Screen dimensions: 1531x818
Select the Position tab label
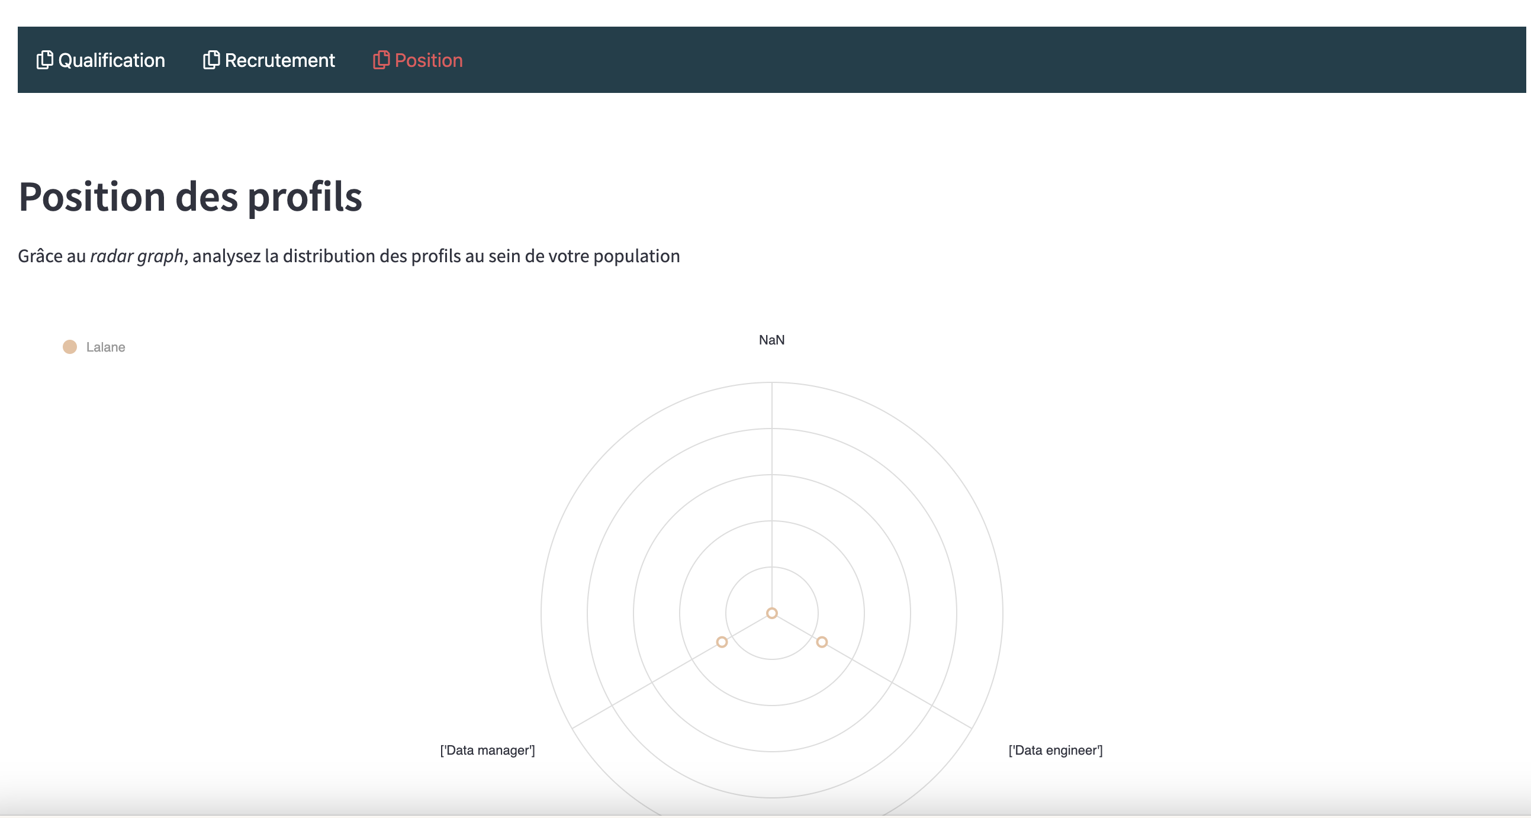pyautogui.click(x=428, y=60)
